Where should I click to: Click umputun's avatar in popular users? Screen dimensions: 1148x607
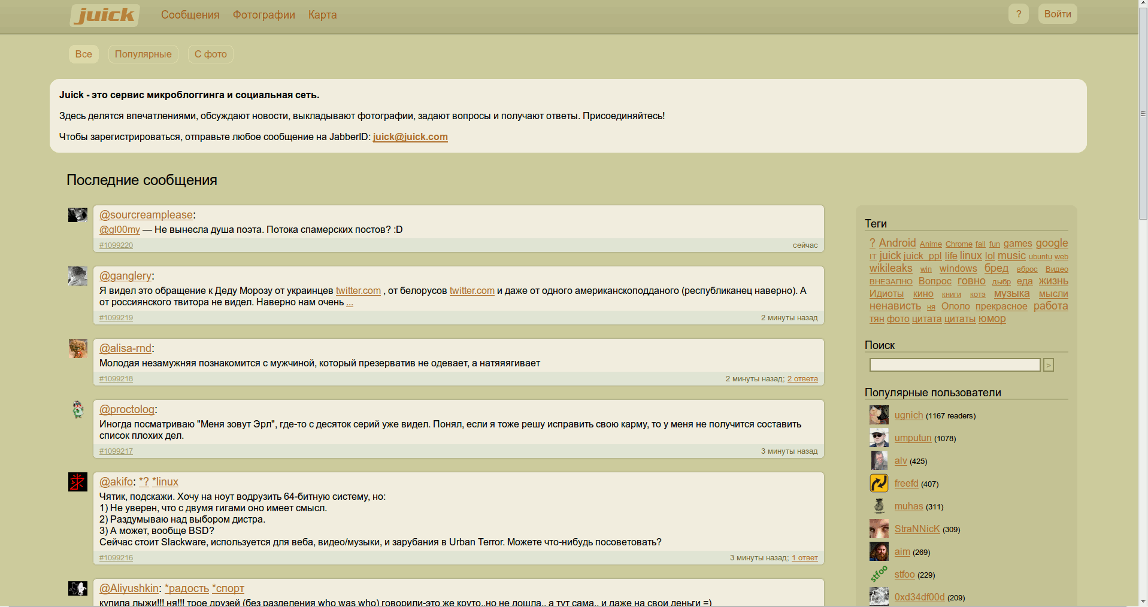[x=879, y=438]
